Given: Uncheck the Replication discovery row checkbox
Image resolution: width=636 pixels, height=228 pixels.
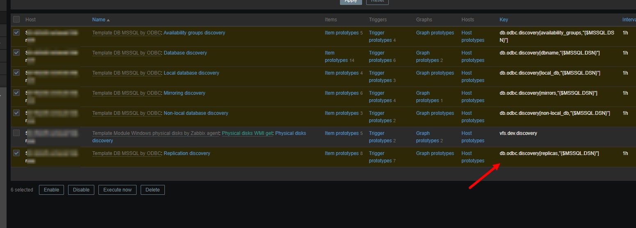Looking at the screenshot, I should pyautogui.click(x=16, y=153).
